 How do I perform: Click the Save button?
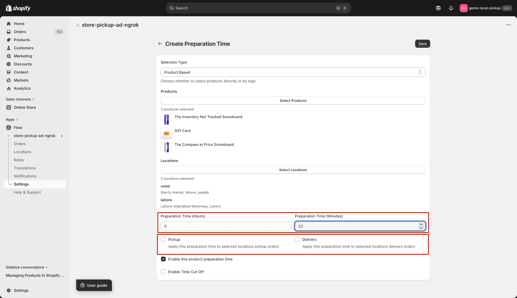click(422, 43)
